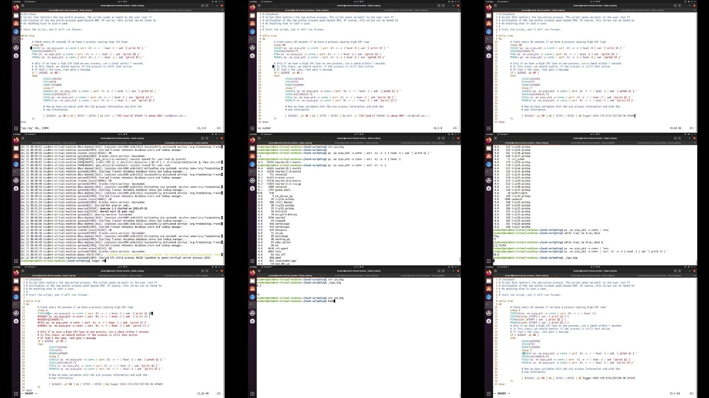Open Files dock icon beside the kworker process list
The image size is (709, 398).
(252, 148)
